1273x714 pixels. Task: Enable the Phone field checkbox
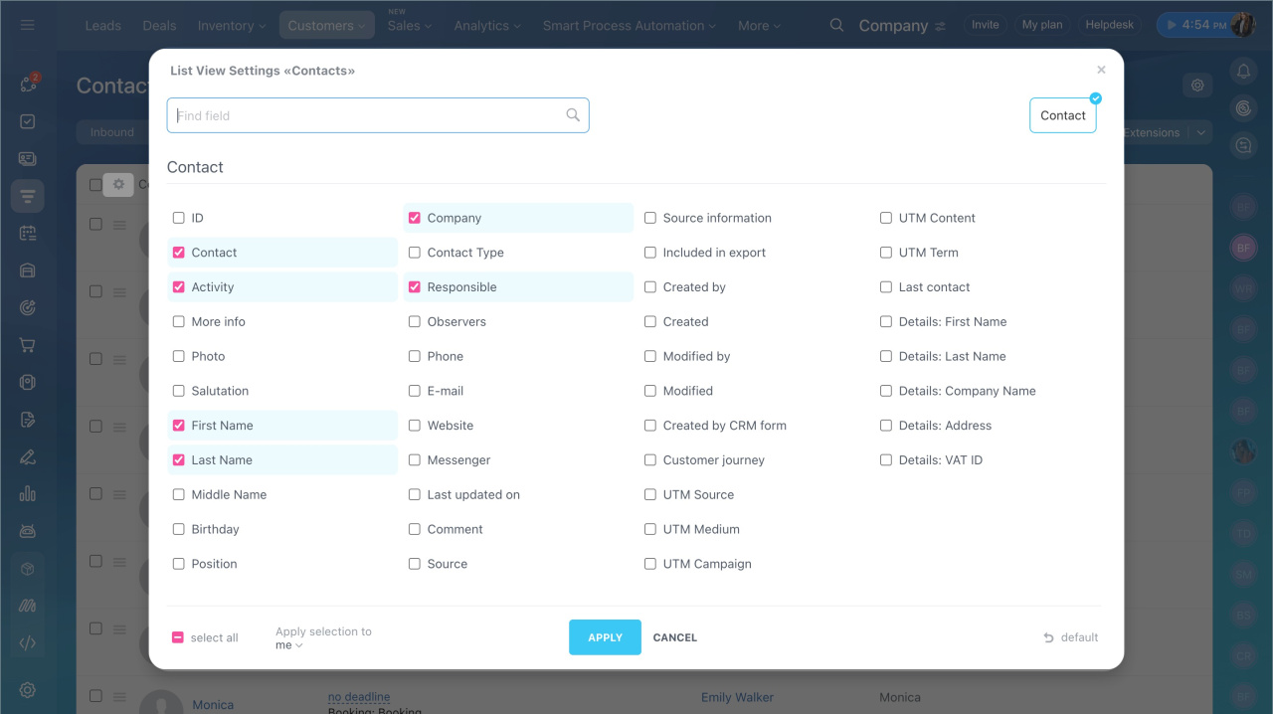tap(415, 356)
